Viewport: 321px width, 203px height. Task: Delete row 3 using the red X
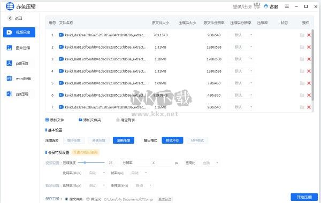pos(309,59)
